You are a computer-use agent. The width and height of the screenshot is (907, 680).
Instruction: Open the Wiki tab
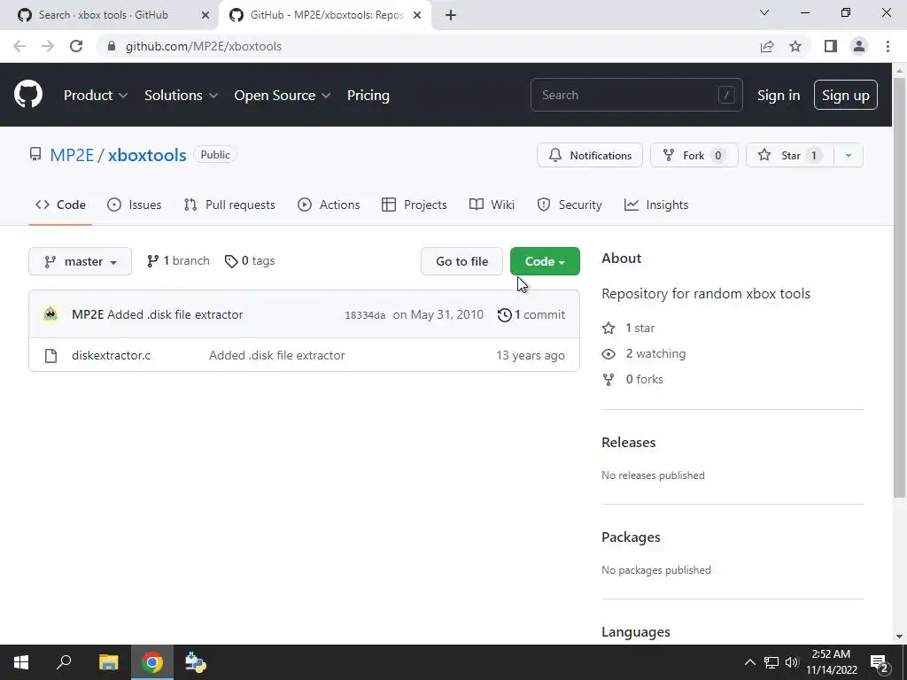click(x=492, y=205)
